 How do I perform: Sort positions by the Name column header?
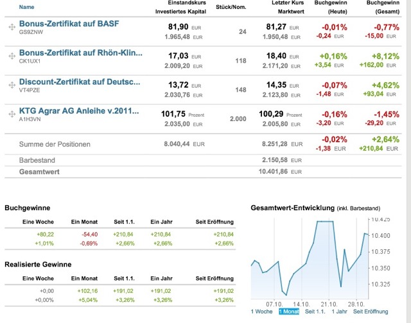[27, 7]
